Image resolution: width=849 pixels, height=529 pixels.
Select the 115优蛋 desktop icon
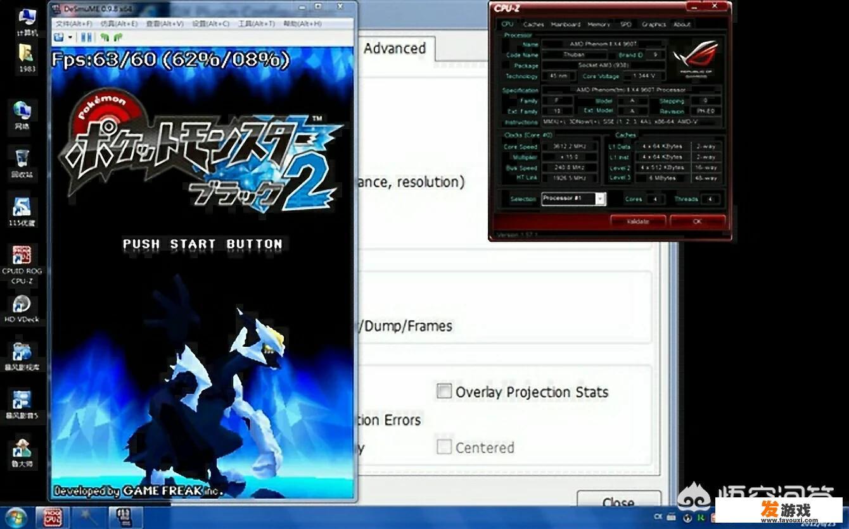(22, 212)
